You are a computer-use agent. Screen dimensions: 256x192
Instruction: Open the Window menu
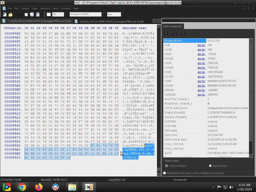click(66, 8)
